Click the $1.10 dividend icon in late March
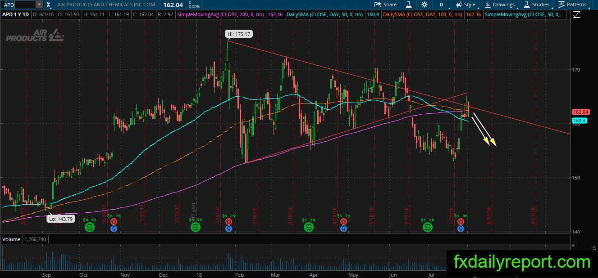The image size is (598, 278). 309,228
